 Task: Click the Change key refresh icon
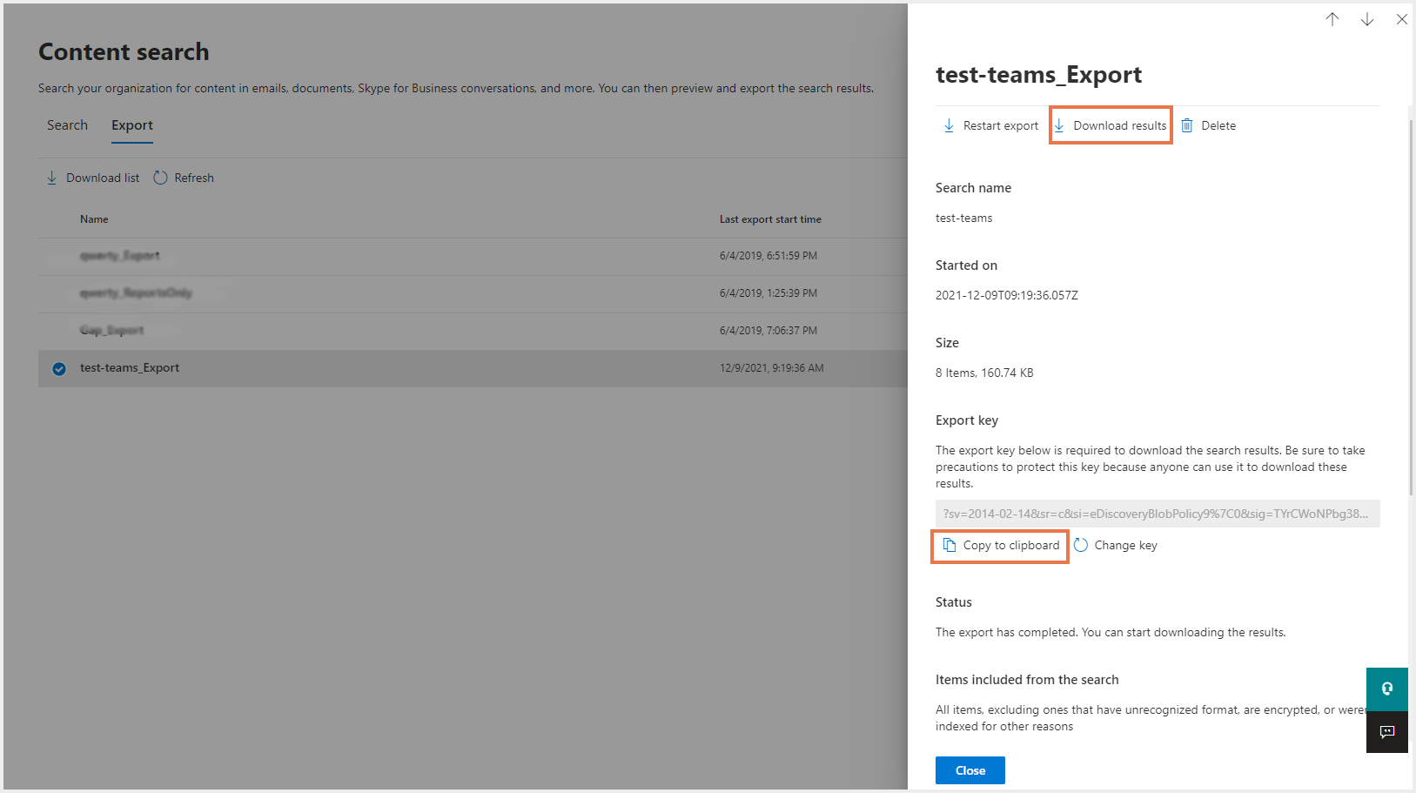click(x=1081, y=546)
